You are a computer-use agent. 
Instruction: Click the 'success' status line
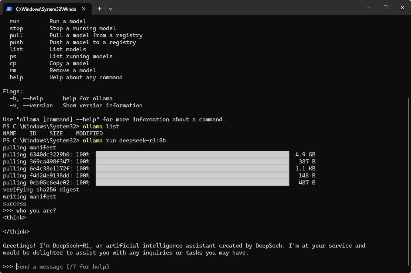[14, 204]
